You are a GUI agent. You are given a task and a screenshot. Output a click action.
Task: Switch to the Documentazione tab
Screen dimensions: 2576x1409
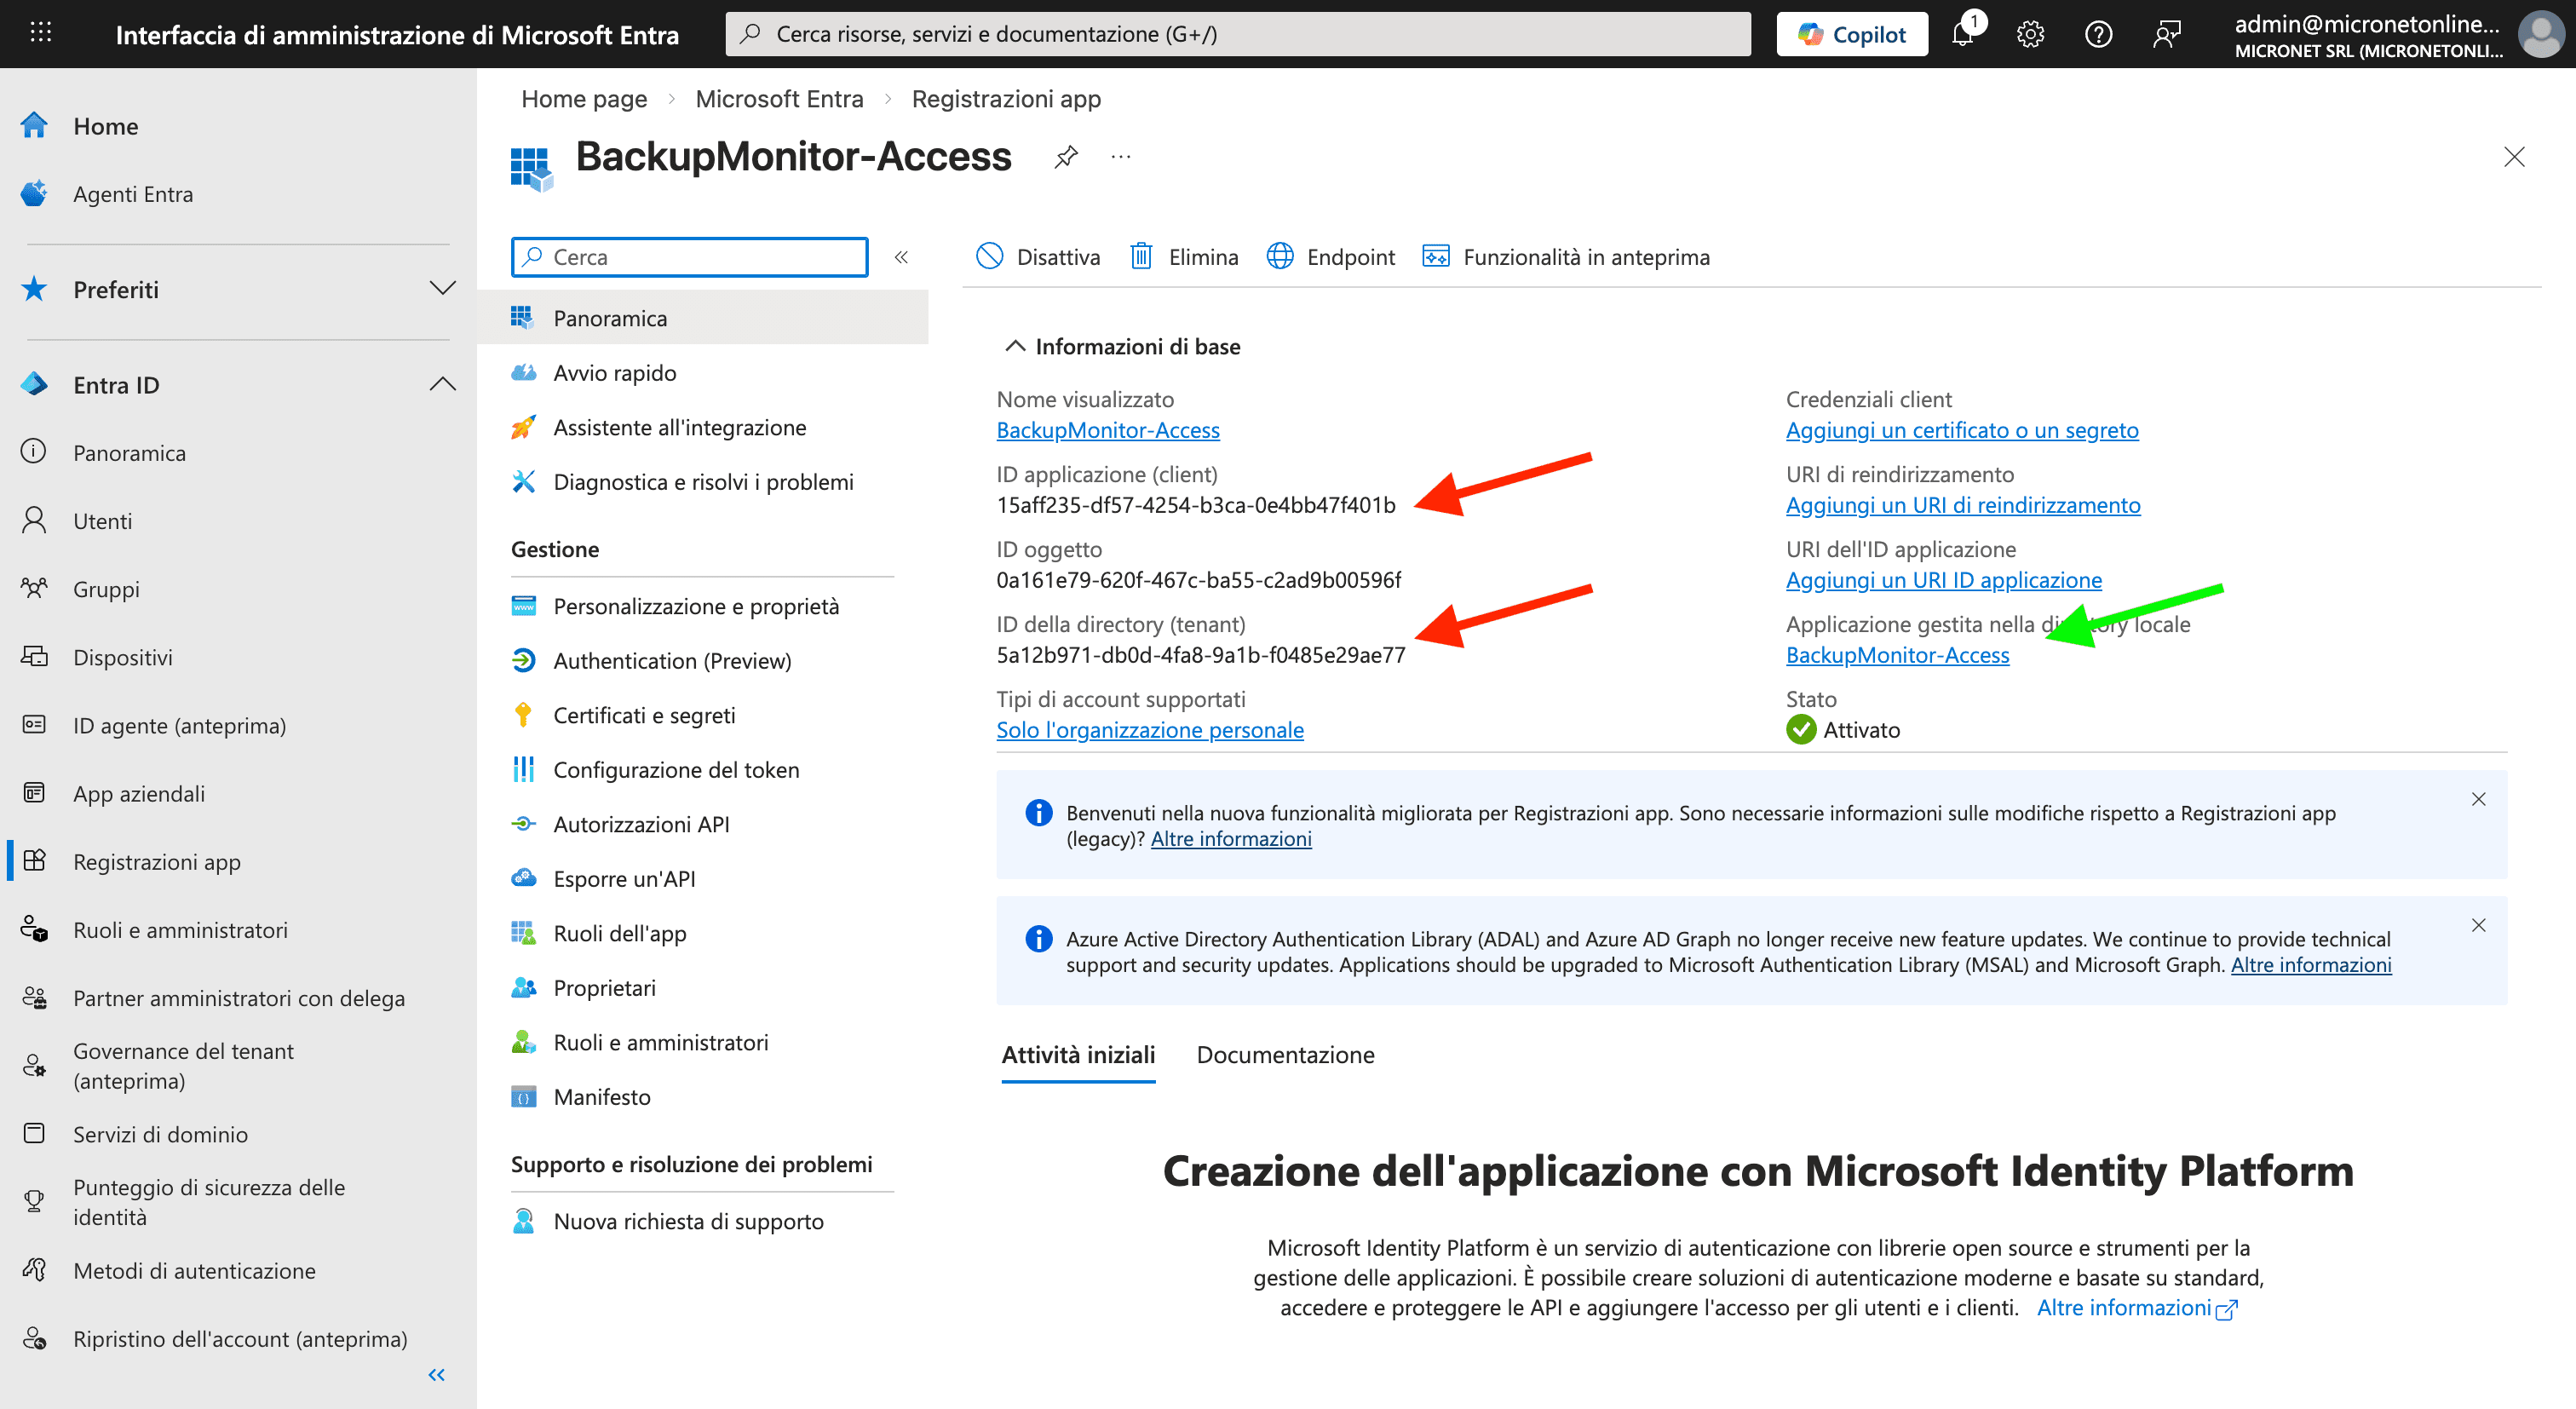(x=1285, y=1055)
